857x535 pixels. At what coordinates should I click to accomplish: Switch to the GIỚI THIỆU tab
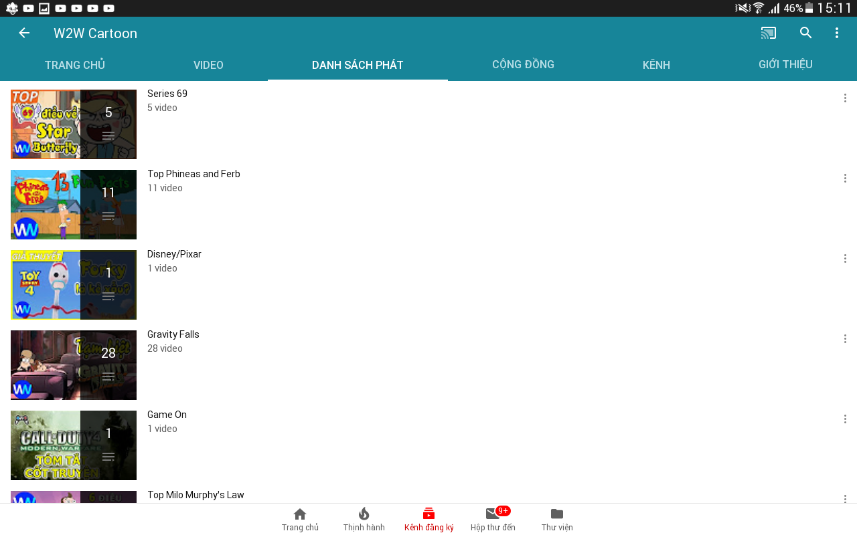[x=785, y=64]
